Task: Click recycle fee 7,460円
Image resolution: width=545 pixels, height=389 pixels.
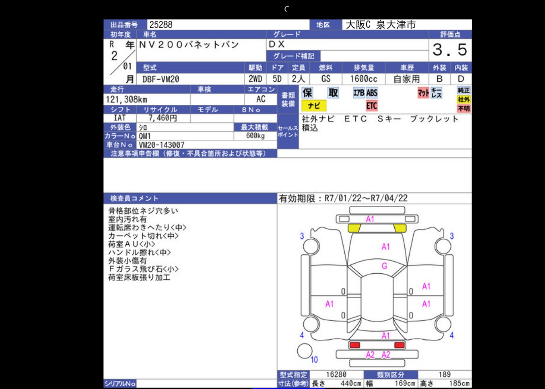Action: click(163, 118)
